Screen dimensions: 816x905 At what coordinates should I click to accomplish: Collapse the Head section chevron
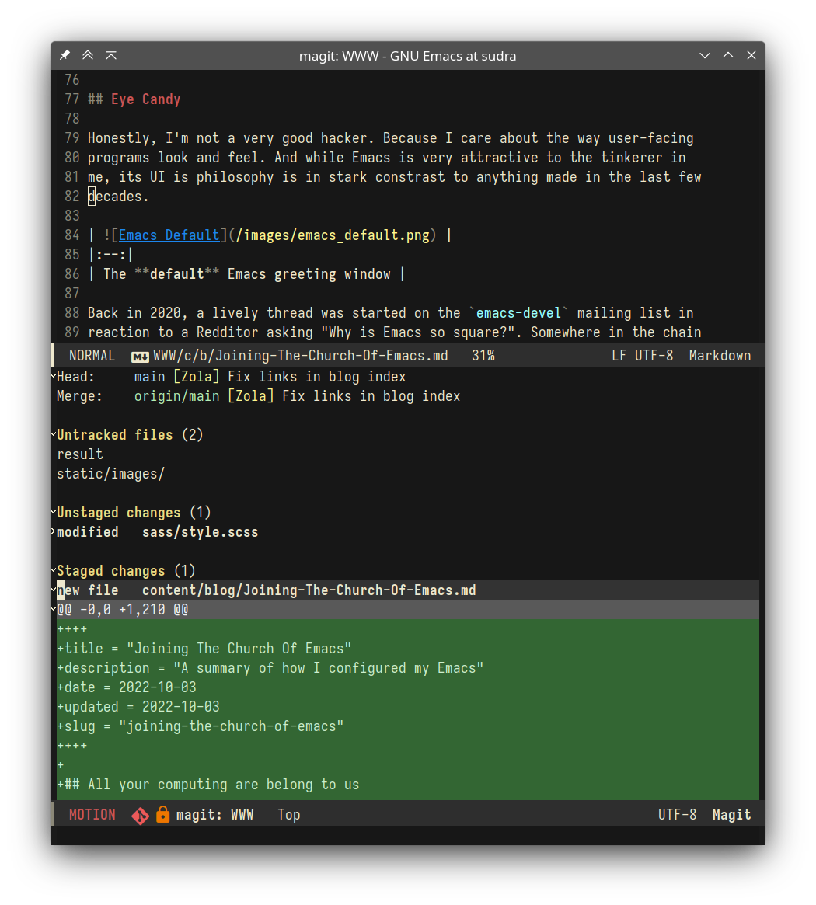pyautogui.click(x=53, y=376)
